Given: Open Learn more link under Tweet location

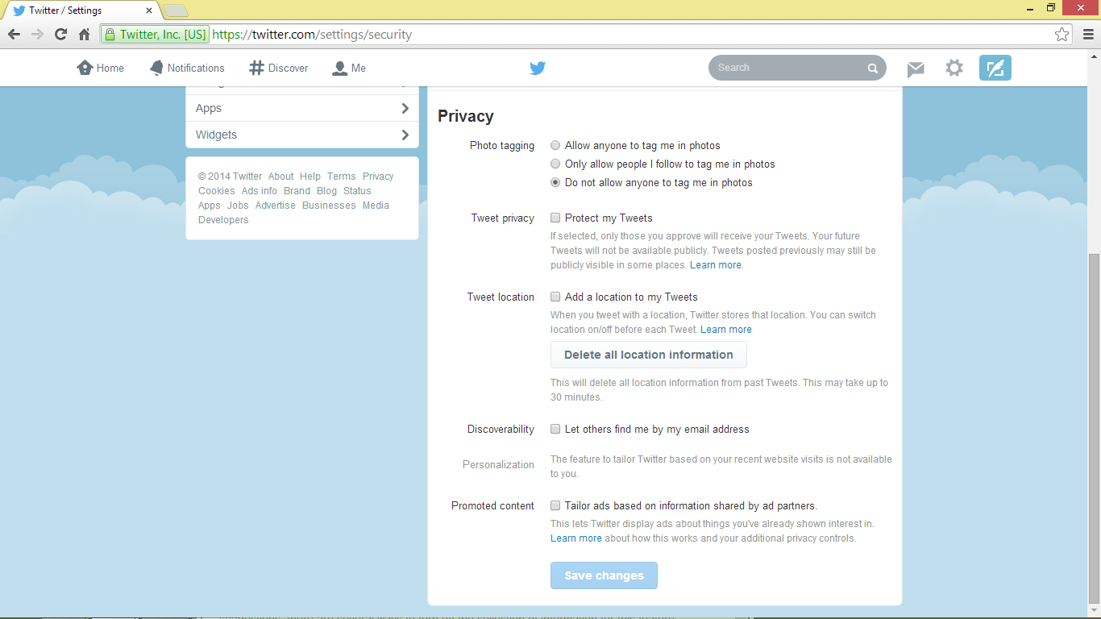Looking at the screenshot, I should click(x=726, y=330).
